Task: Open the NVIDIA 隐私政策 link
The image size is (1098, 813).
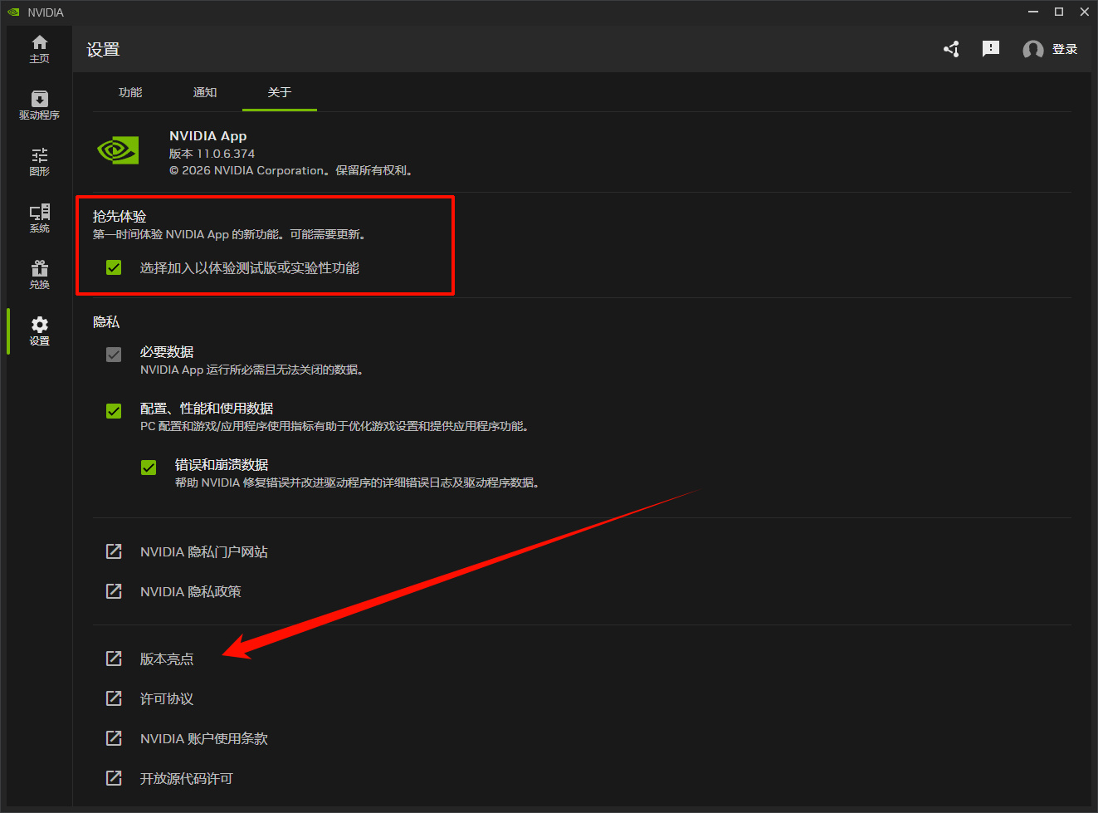Action: click(191, 592)
